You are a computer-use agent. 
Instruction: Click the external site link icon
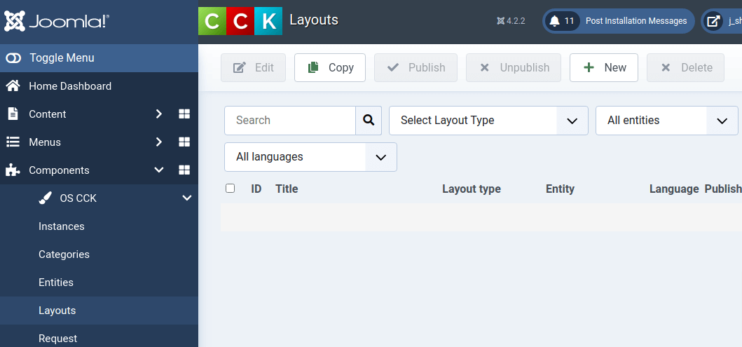[x=713, y=21]
